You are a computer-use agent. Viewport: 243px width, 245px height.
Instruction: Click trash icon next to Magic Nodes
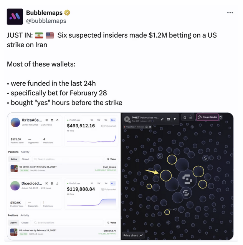pyautogui.click(x=220, y=117)
